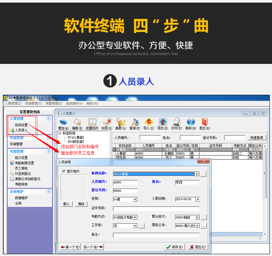
Task: Expand the 考勤方式 dropdown list
Action: coord(135,217)
